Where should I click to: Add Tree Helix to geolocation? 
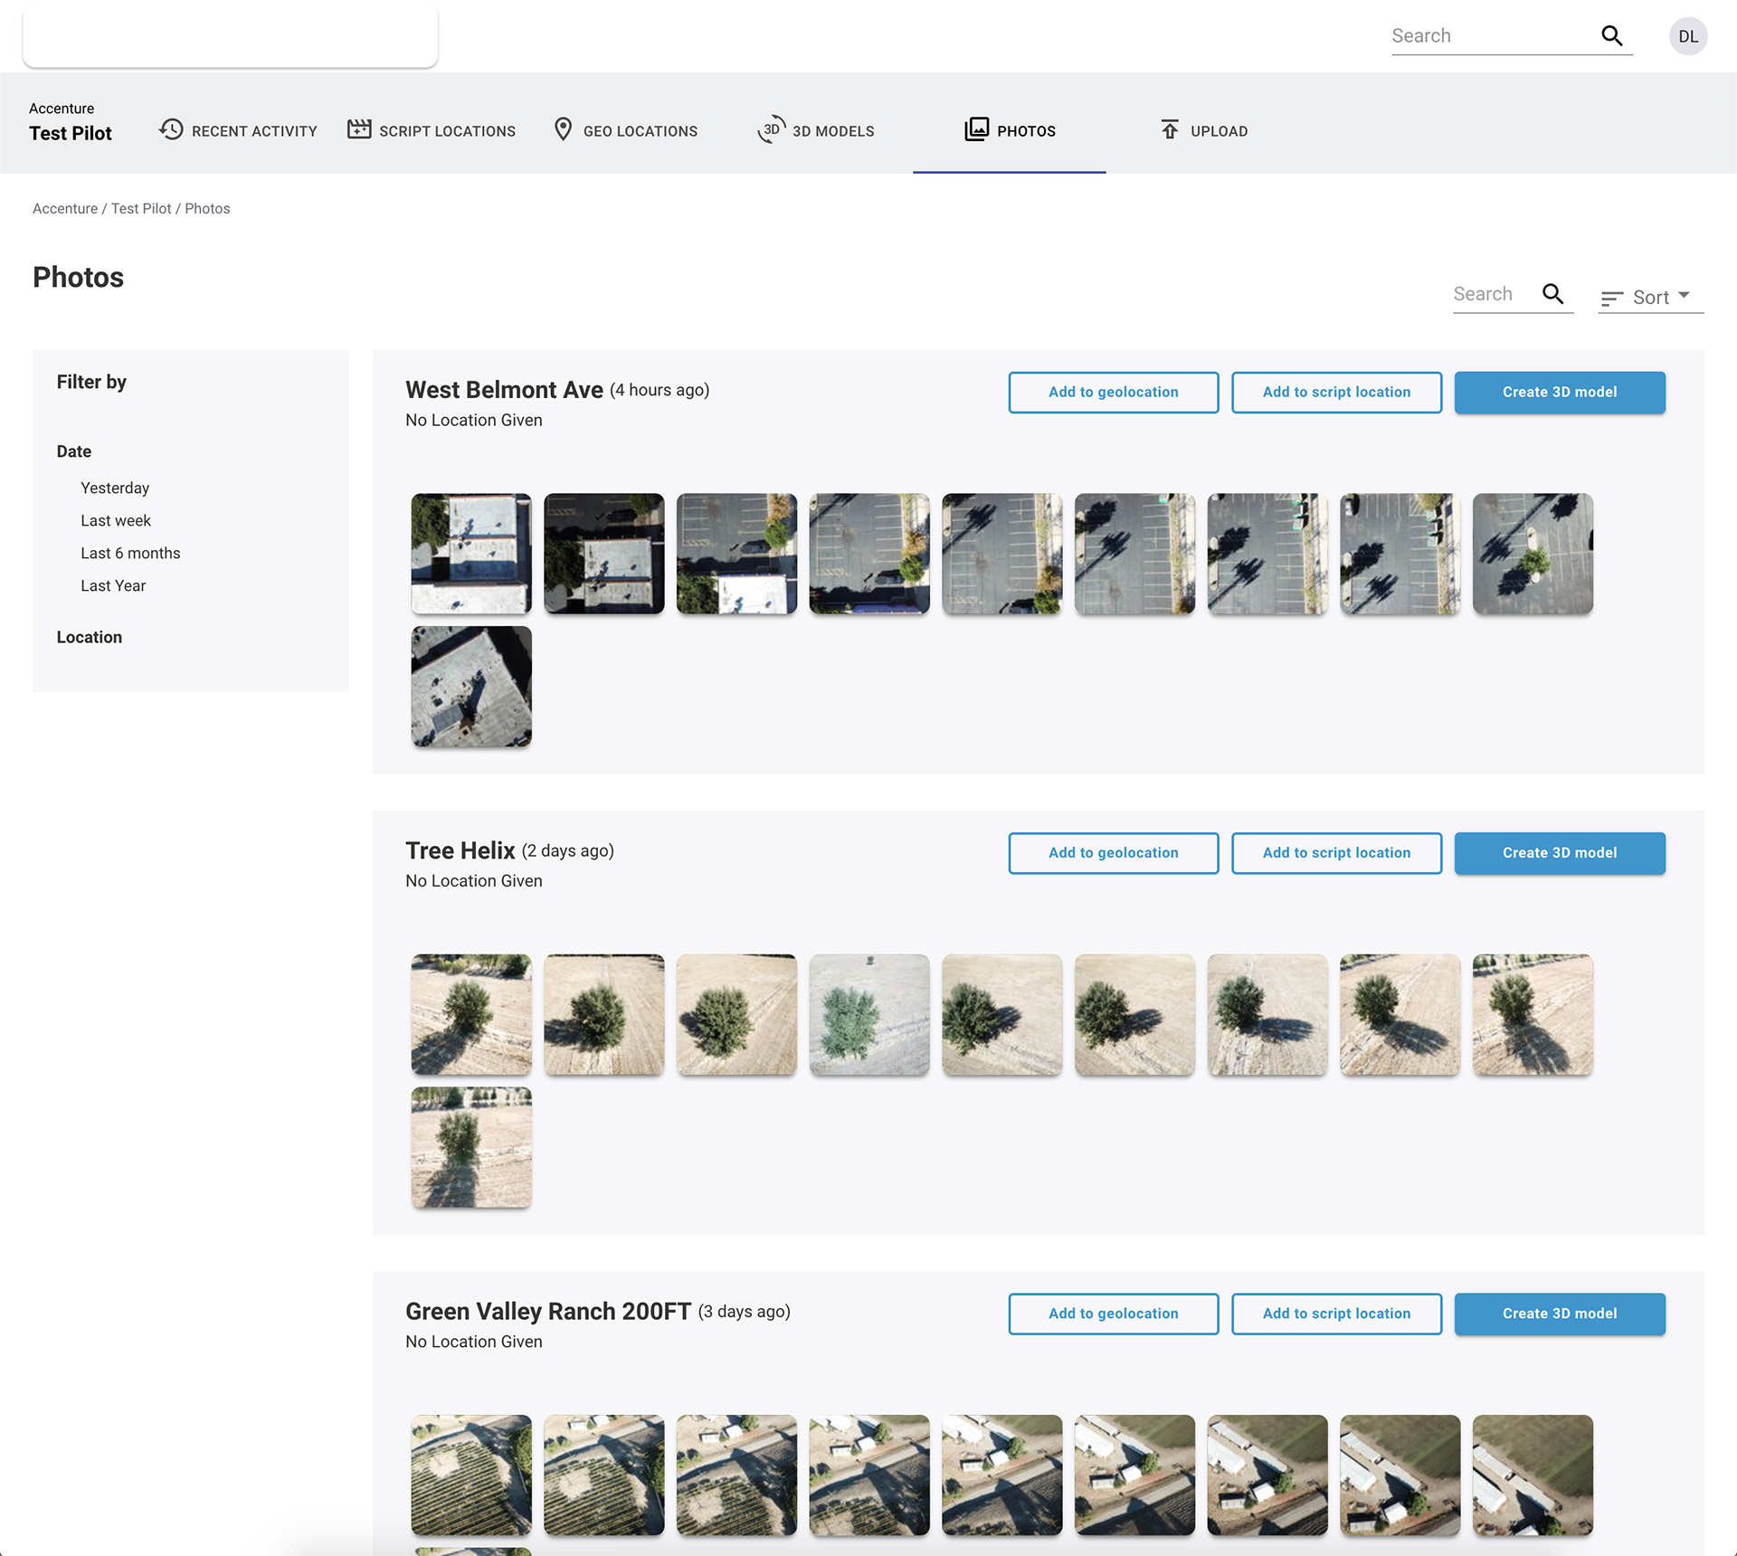click(x=1114, y=852)
